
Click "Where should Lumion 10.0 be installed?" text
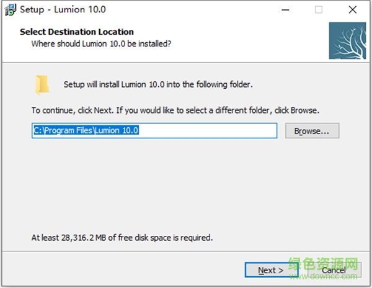(x=101, y=43)
